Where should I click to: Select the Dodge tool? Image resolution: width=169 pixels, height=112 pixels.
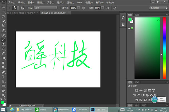(3, 67)
